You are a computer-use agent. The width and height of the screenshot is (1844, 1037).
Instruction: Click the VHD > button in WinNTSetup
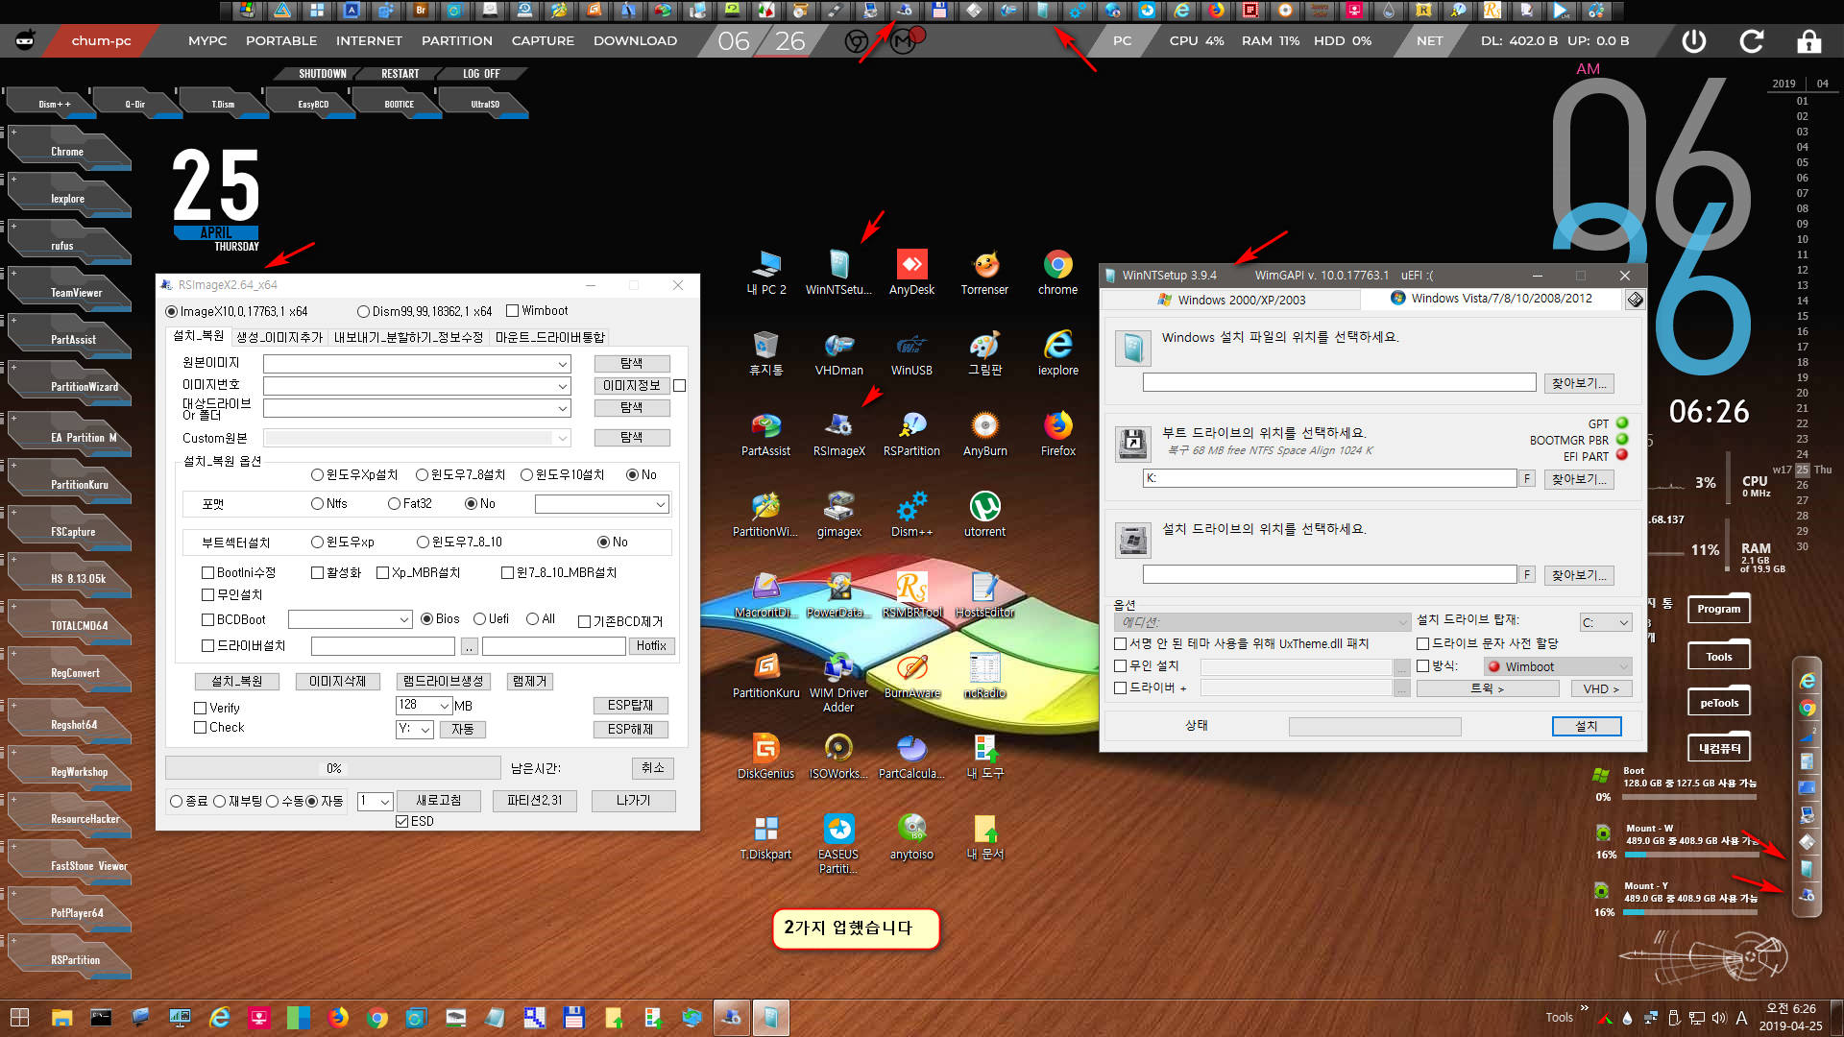tap(1601, 688)
